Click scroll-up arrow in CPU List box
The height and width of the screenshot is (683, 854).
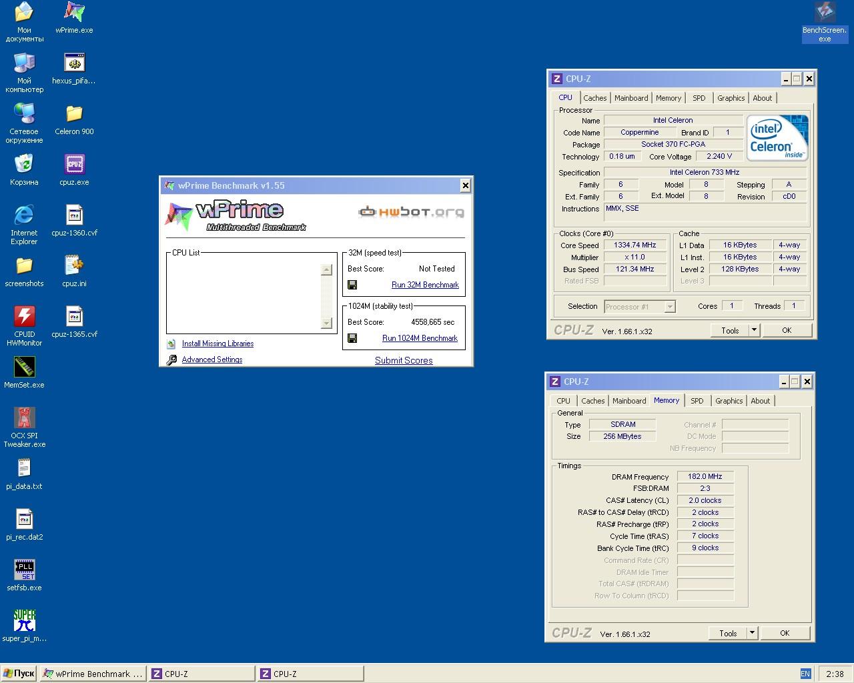tap(326, 270)
